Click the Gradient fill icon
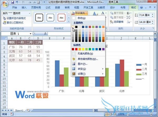This screenshot has width=158, height=117. [74, 69]
